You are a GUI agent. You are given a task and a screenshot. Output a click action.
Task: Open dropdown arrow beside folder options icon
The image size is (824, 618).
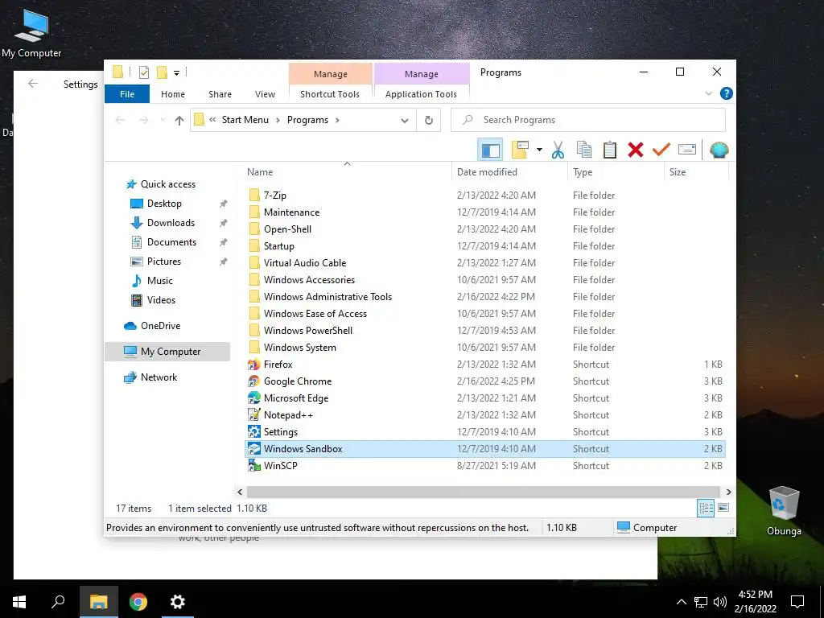pos(539,150)
